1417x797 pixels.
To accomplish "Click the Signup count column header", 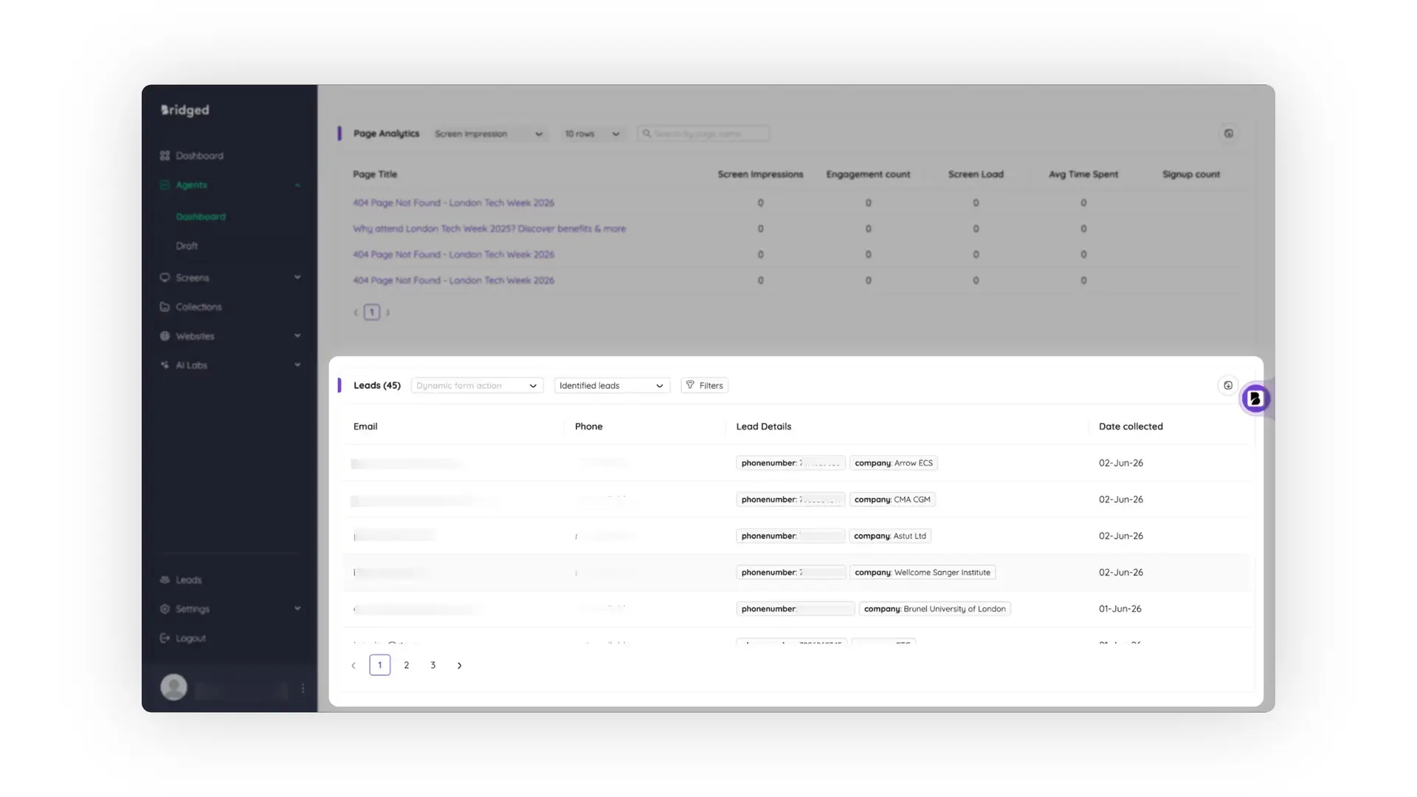I will [1191, 174].
